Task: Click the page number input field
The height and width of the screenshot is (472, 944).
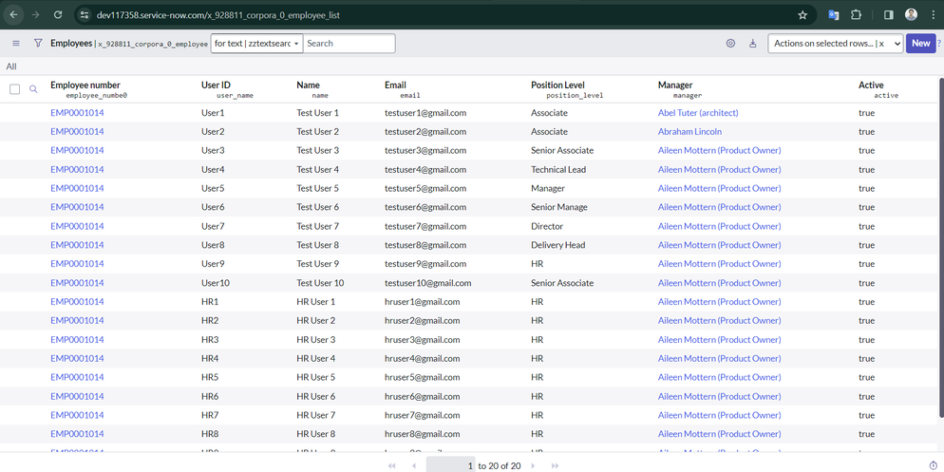Action: 450,466
